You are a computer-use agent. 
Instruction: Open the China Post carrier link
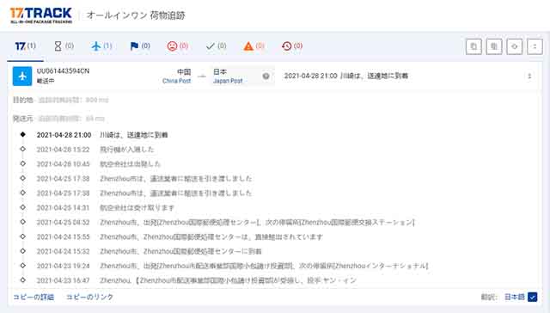(x=176, y=81)
